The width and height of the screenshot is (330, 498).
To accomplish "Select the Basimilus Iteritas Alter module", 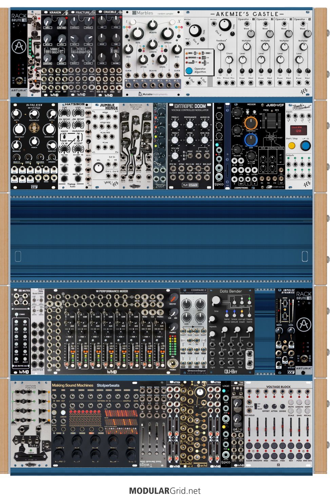I will coord(136,146).
